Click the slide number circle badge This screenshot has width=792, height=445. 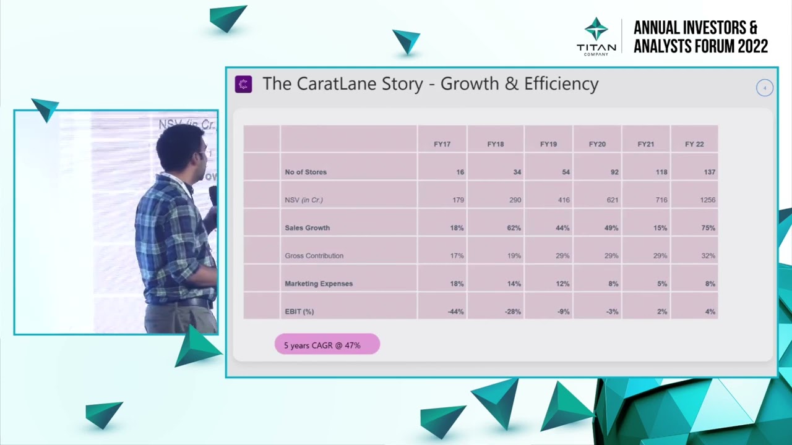point(765,88)
